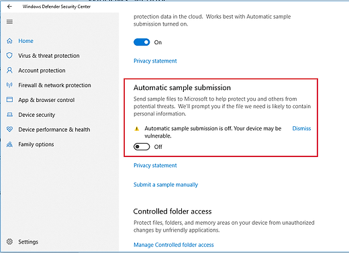Select Device performance & health menu item
This screenshot has width=349, height=253.
coord(54,130)
